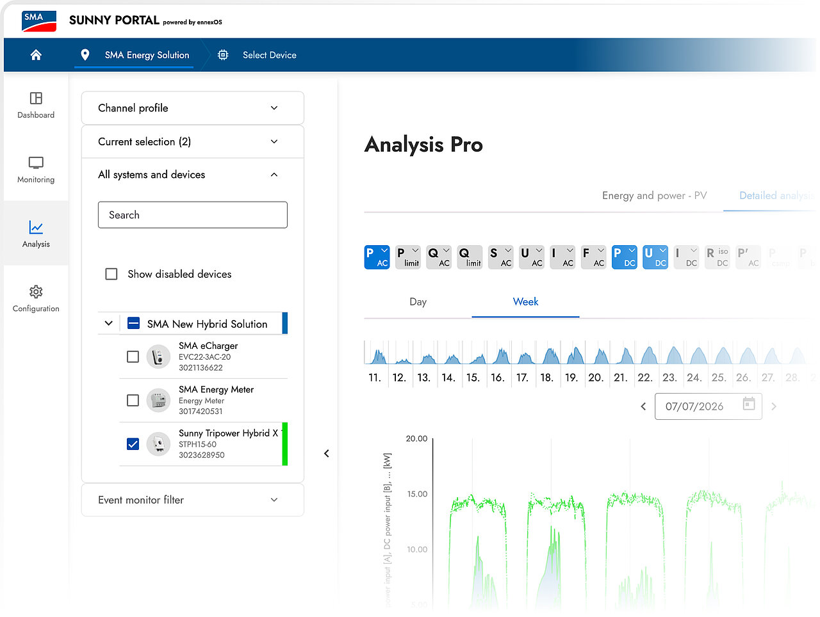Collapse All systems and devices section
Viewport: 820px width, 617px height.
click(x=193, y=175)
